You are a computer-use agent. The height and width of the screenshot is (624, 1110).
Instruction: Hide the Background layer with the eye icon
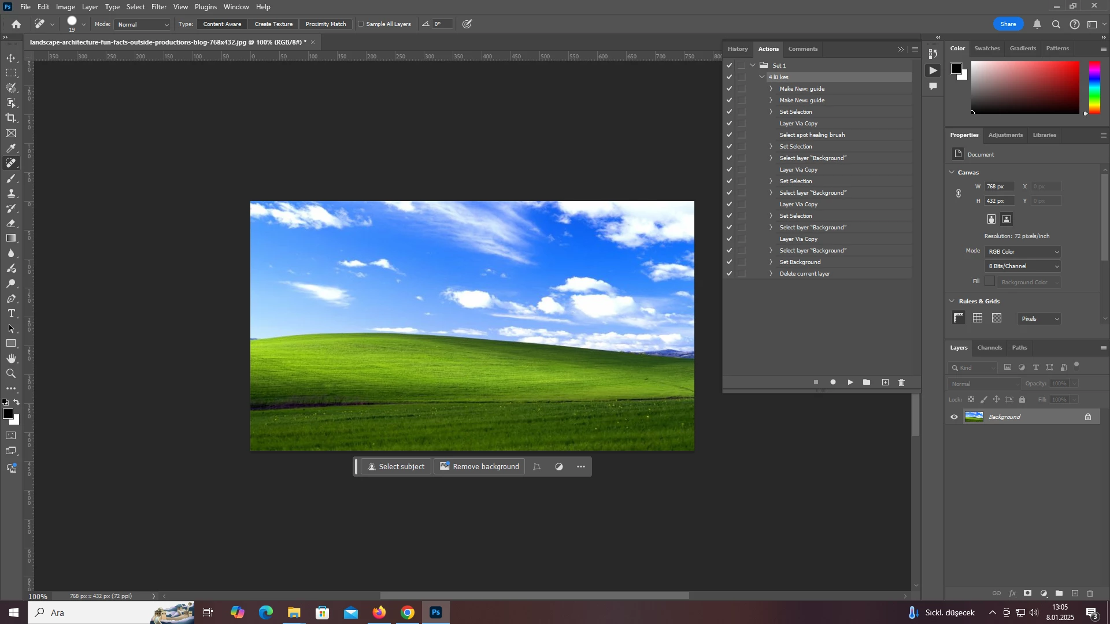coord(954,417)
